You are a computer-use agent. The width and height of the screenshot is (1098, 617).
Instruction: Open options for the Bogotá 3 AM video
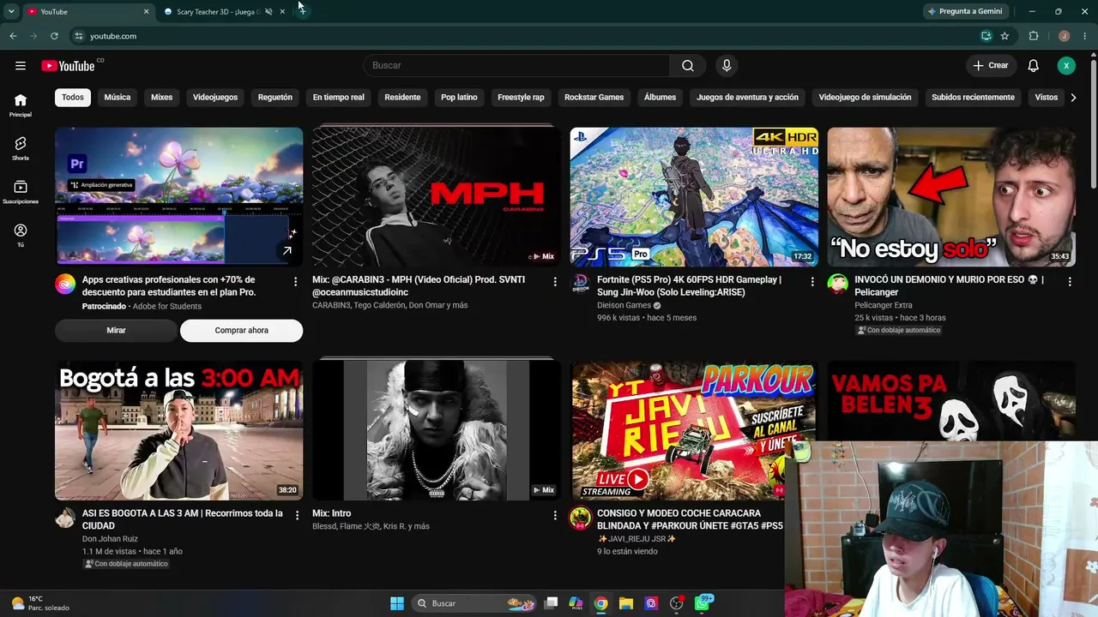(298, 515)
